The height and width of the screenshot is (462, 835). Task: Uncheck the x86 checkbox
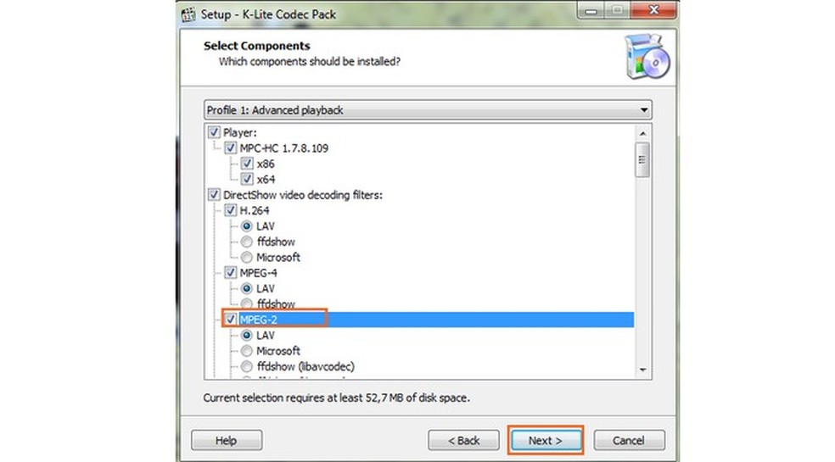[247, 164]
